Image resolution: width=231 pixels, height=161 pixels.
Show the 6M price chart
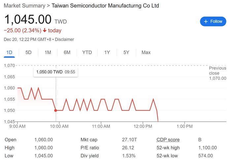(x=67, y=52)
